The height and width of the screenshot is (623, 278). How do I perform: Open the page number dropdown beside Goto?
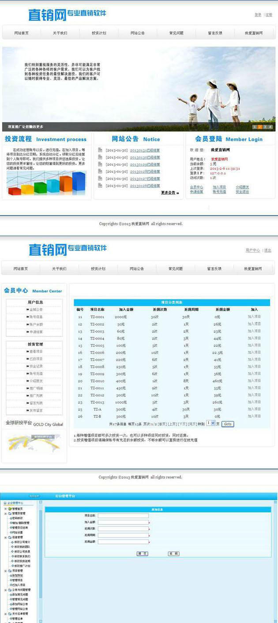(x=211, y=423)
